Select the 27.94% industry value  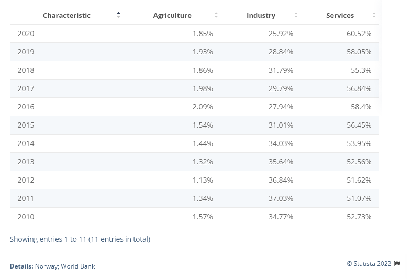click(281, 107)
